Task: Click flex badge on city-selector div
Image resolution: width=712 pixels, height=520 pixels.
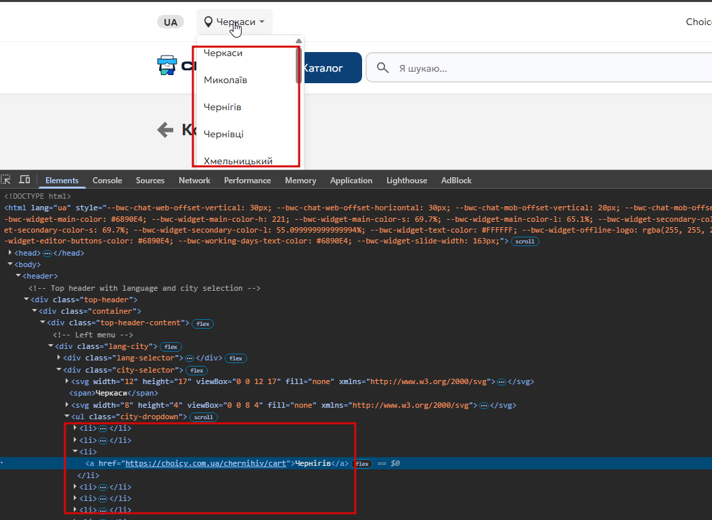Action: pyautogui.click(x=197, y=371)
